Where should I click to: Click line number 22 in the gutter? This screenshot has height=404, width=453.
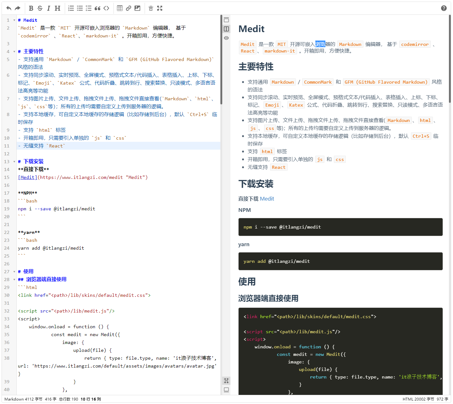[x=7, y=232]
